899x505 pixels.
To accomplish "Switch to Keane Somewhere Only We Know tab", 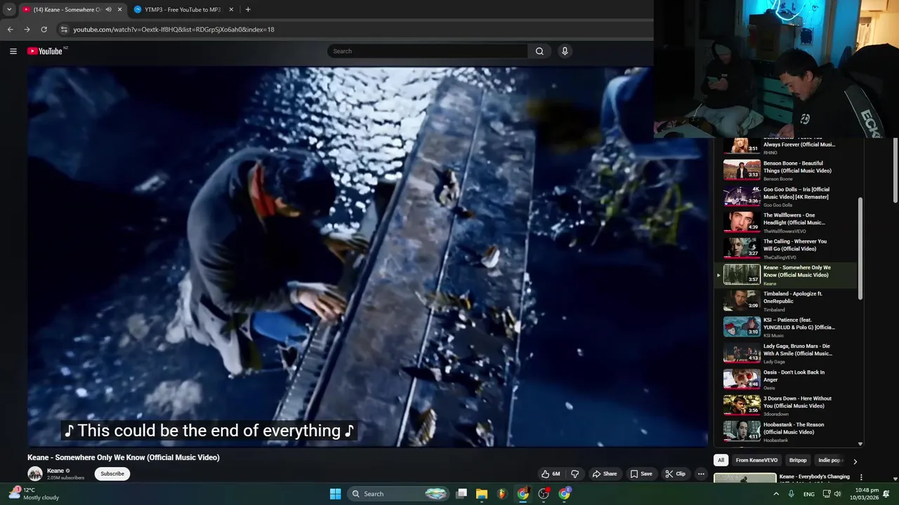I will (x=67, y=10).
